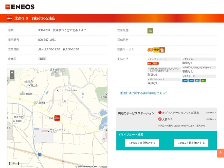Click the 広瀬医院 label on the map

[28, 94]
